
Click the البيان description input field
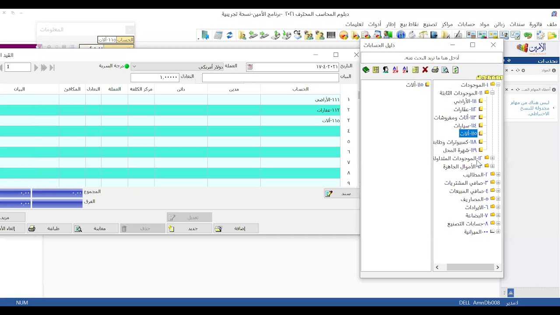click(x=270, y=77)
